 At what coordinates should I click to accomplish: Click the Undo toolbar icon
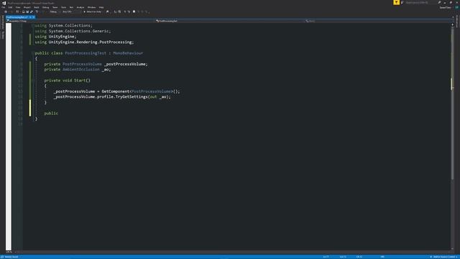[37, 12]
